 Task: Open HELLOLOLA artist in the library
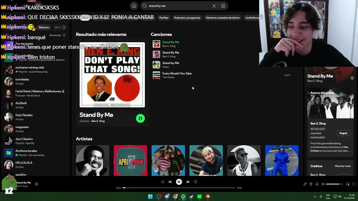(x=35, y=165)
